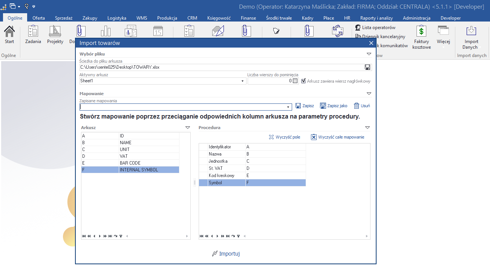The width and height of the screenshot is (490, 265).
Task: Collapse the Wybór pliku section
Action: pyautogui.click(x=369, y=54)
